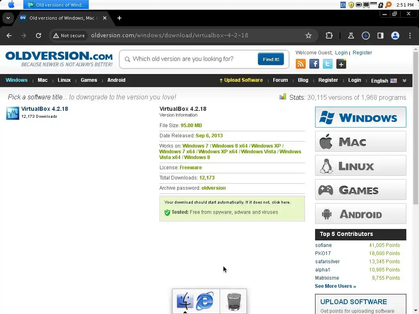Switch to the Old versions browser tab

[x=63, y=18]
